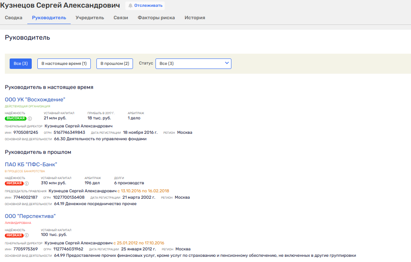Image resolution: width=411 pixels, height=262 pixels.
Task: Click the Отслеживать tracking button
Action: tap(145, 6)
